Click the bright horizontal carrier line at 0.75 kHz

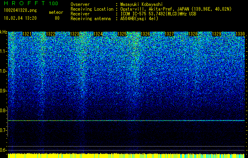pyautogui.click(x=126, y=120)
